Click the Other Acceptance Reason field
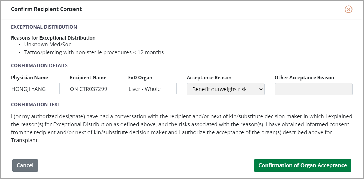Screen dimensions: 364x179 click(313, 89)
